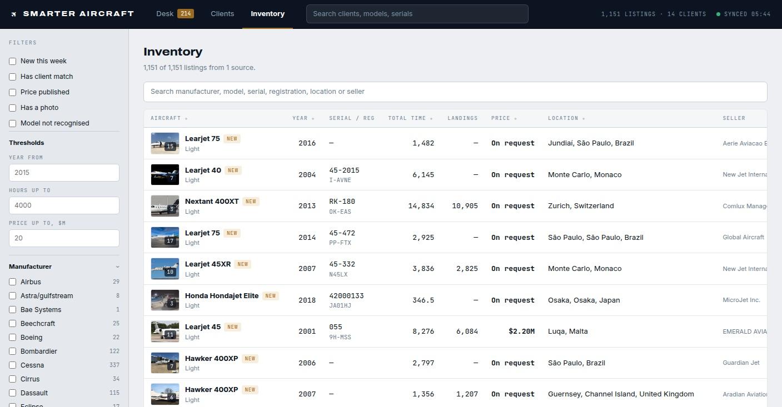Focus the top search clients, models, serials field
This screenshot has height=407, width=782.
click(417, 14)
